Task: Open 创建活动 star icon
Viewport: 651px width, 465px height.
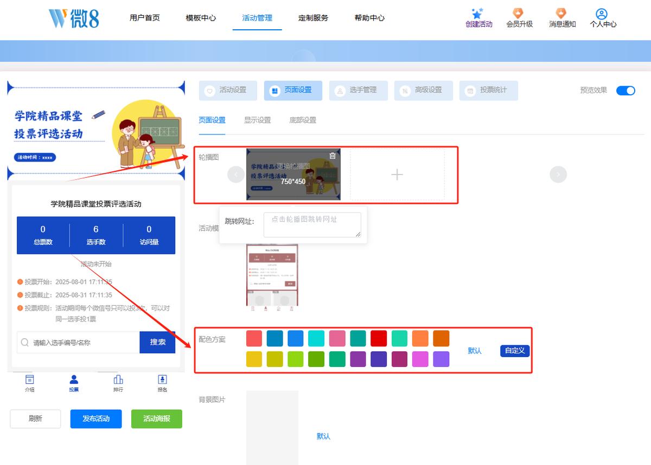Action: tap(477, 14)
